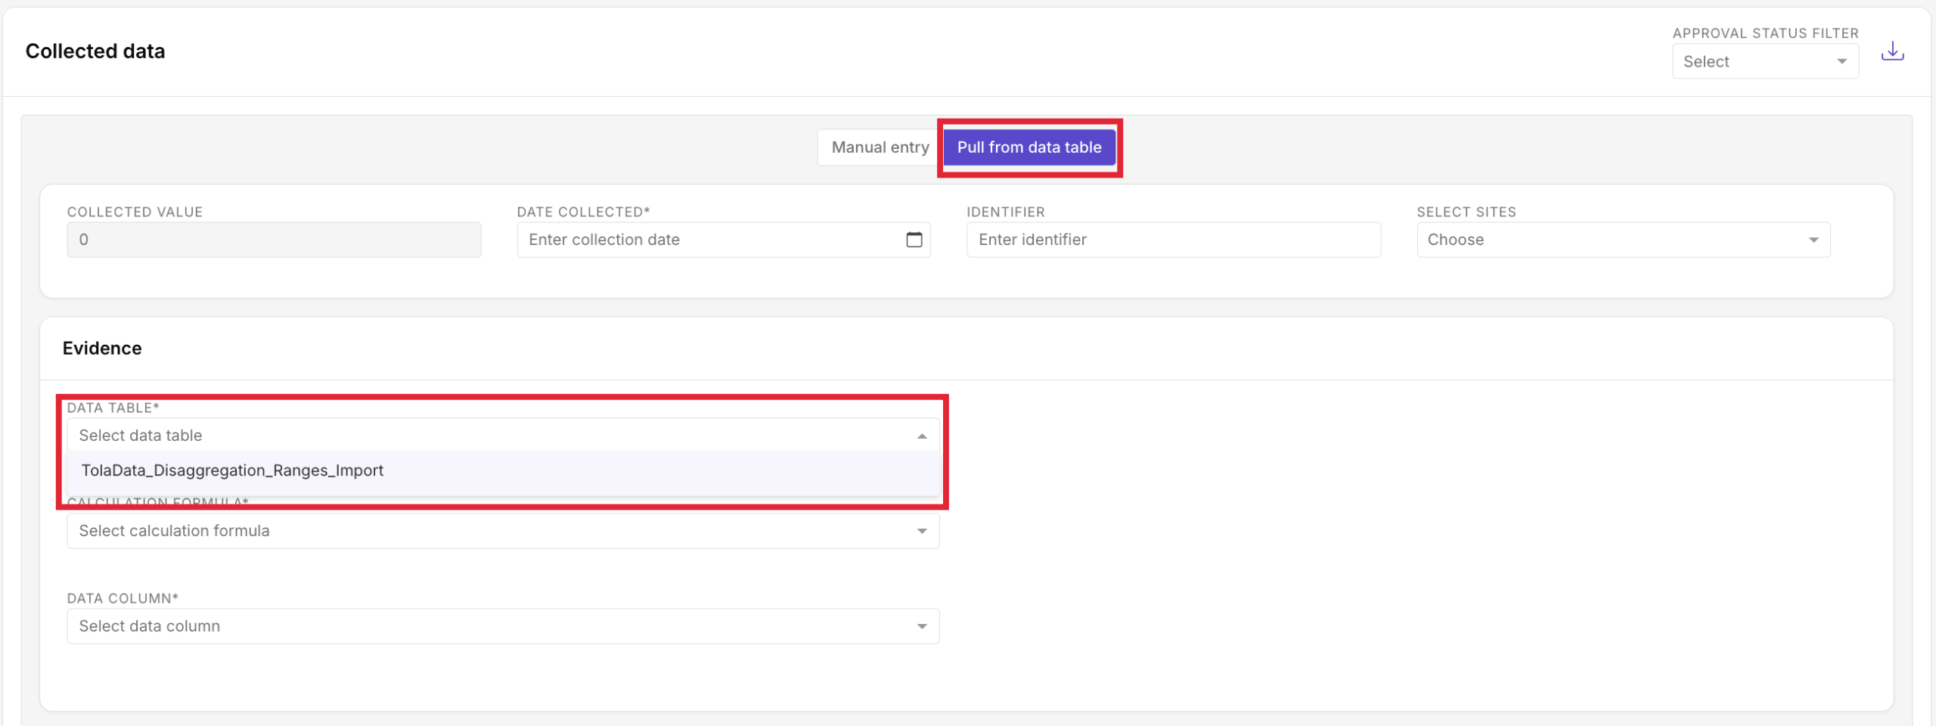Click the Collected Value field

coord(274,240)
